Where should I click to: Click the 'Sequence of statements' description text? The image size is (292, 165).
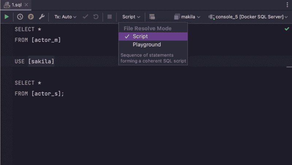pos(153,58)
